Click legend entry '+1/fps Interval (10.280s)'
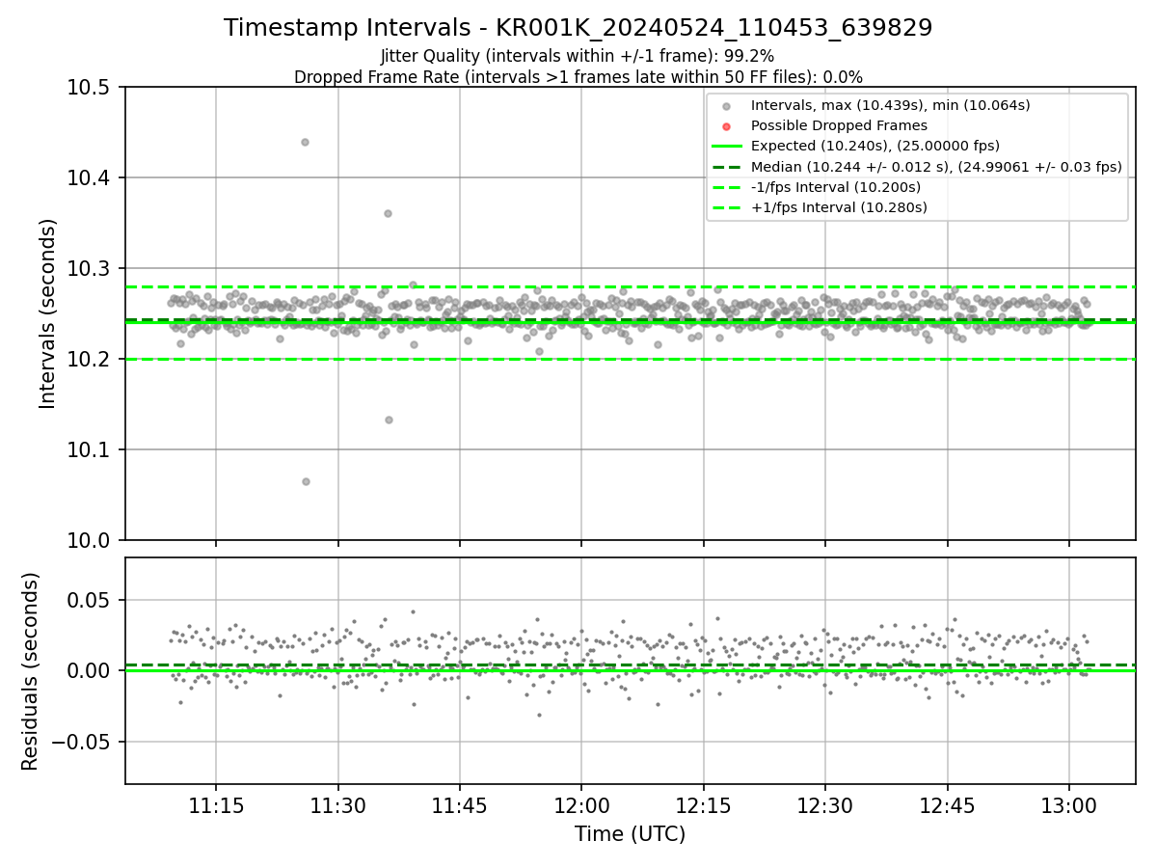Screen dimensions: 1157x868 [x=837, y=207]
